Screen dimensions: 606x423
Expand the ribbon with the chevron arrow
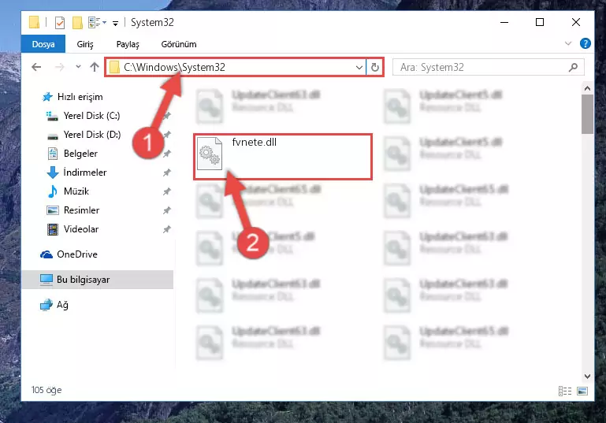[x=567, y=43]
